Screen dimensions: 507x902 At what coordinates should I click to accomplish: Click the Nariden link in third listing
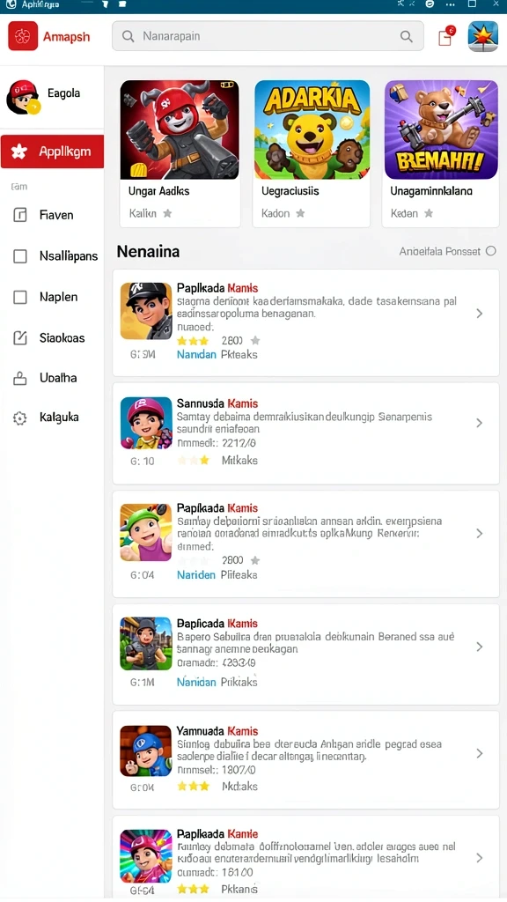tap(196, 574)
